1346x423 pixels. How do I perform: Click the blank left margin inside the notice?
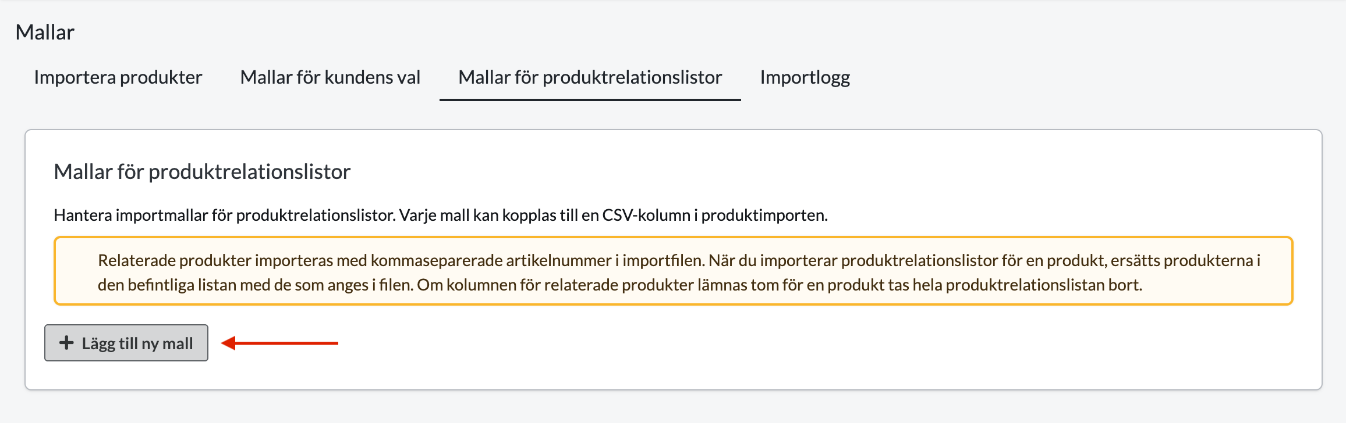pos(76,271)
